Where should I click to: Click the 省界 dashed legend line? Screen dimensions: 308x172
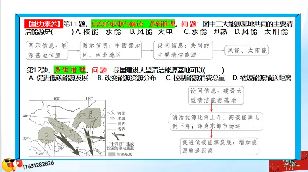point(112,129)
